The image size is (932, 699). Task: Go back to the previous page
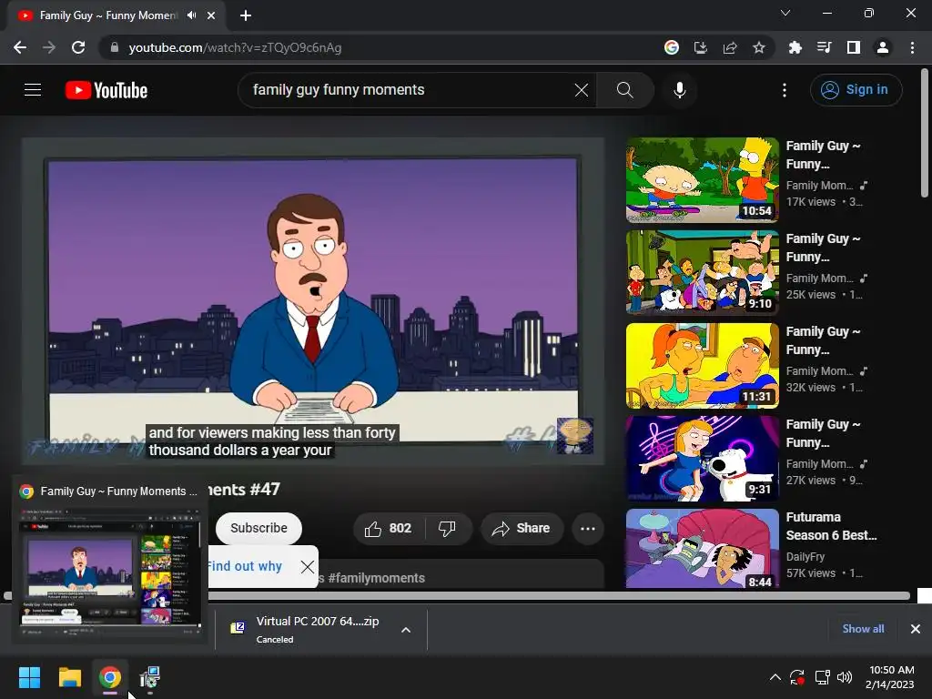(x=20, y=47)
